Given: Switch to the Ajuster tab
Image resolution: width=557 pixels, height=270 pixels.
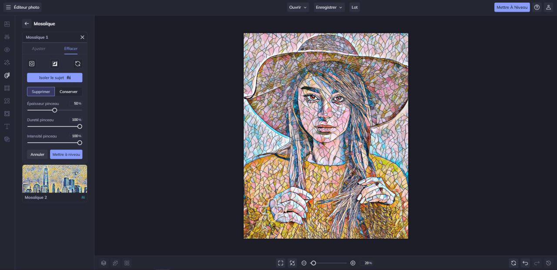Looking at the screenshot, I should 39,49.
